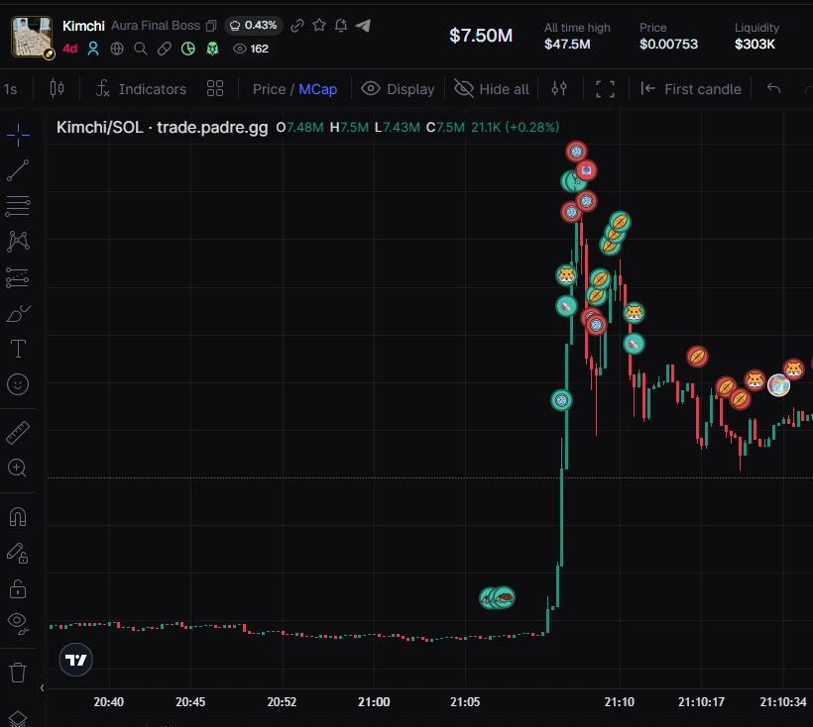Click the hedgehog trade marker near 21:05
This screenshot has height=727, width=813.
pyautogui.click(x=503, y=598)
